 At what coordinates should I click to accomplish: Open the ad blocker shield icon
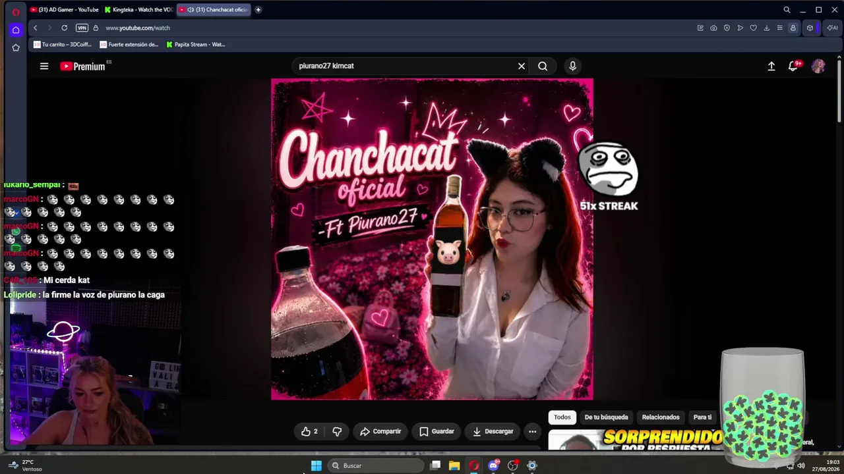727,28
